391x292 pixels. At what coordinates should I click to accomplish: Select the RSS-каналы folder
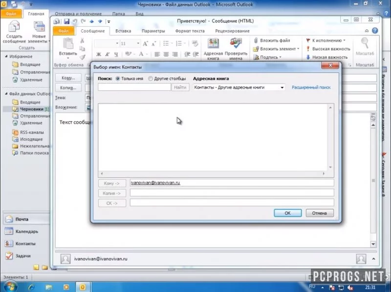coord(32,132)
